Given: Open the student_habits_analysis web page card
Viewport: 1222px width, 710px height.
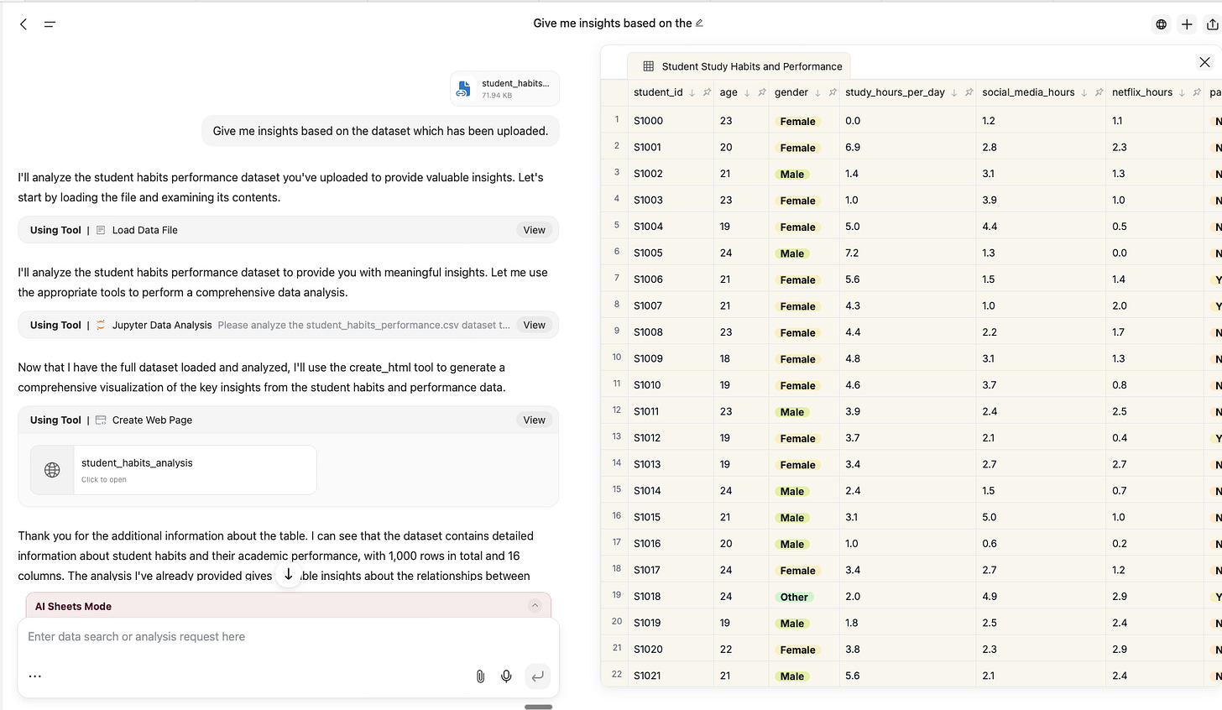Looking at the screenshot, I should (x=174, y=470).
